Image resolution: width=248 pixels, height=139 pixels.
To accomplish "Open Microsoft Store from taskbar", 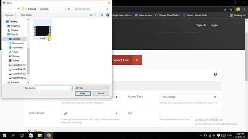I will [x=31, y=136].
